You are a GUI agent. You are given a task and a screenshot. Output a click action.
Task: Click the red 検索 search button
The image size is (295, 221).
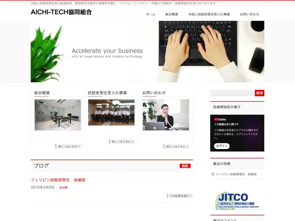click(260, 93)
